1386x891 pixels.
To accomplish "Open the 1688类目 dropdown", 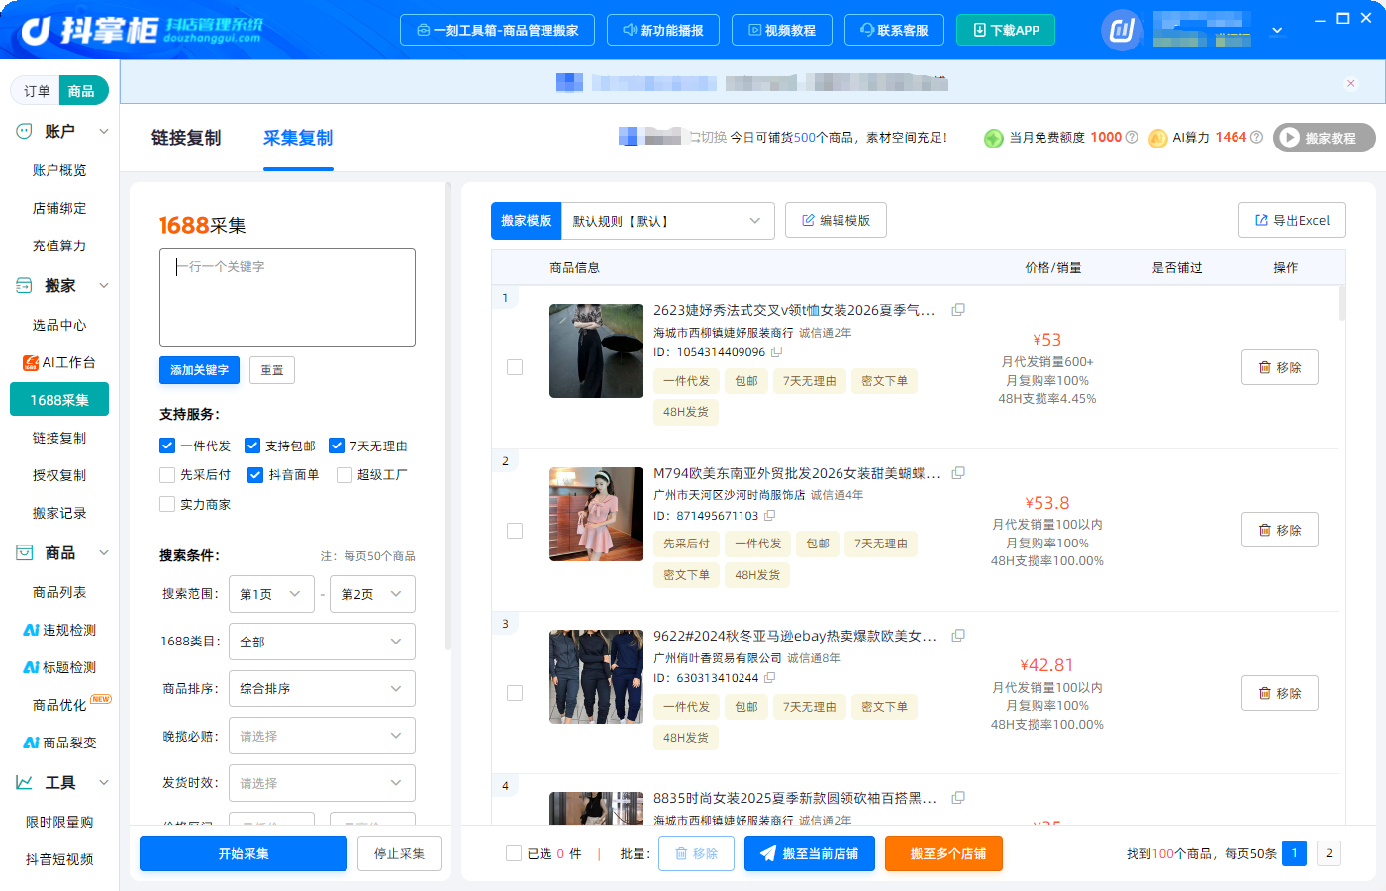I will [x=322, y=642].
